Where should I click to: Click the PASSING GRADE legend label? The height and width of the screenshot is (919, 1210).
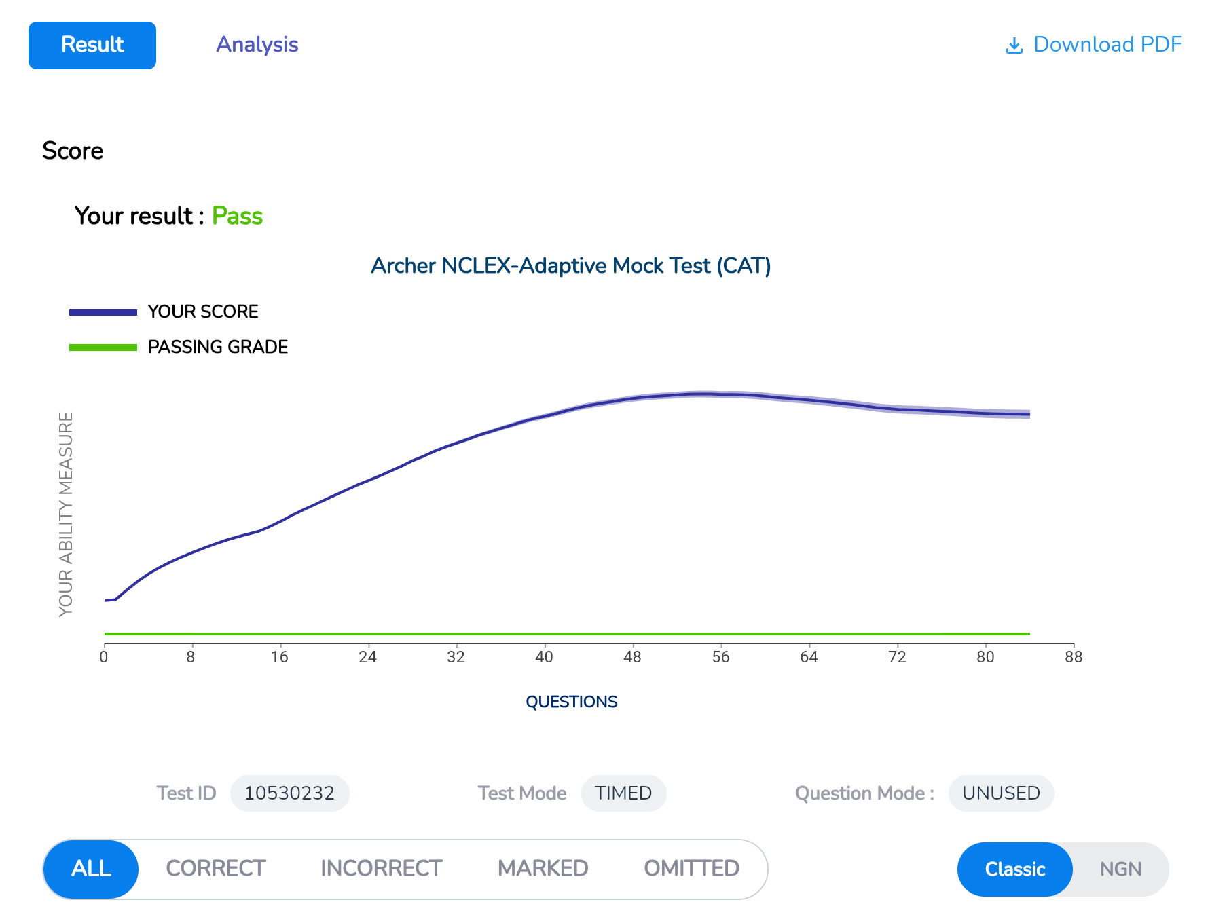click(x=218, y=347)
